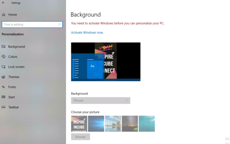Open the Fonts settings page
This screenshot has width=230, height=144.
coord(12,87)
